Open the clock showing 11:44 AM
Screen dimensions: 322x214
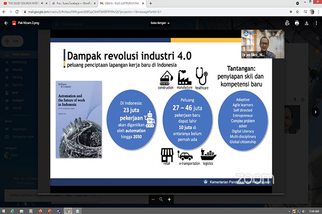[314, 211]
